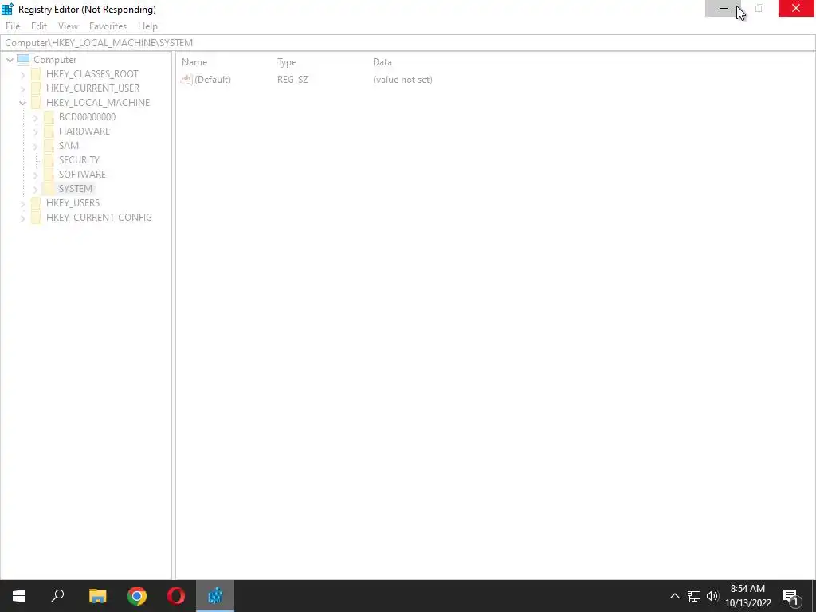Open the File menu
816x612 pixels.
pyautogui.click(x=13, y=26)
